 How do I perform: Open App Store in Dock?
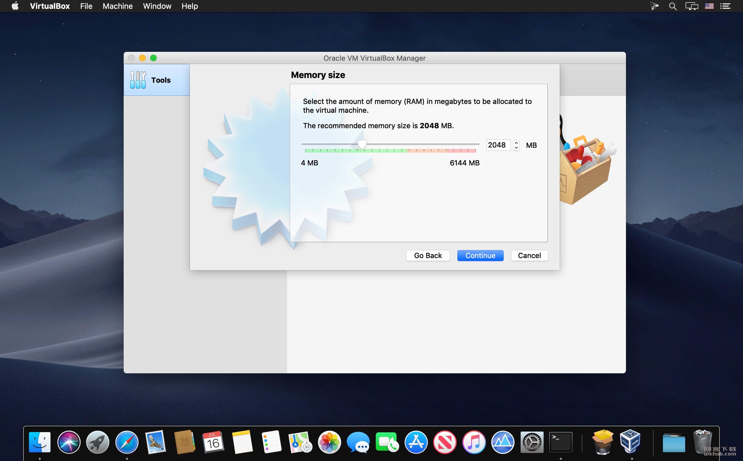pyautogui.click(x=416, y=442)
